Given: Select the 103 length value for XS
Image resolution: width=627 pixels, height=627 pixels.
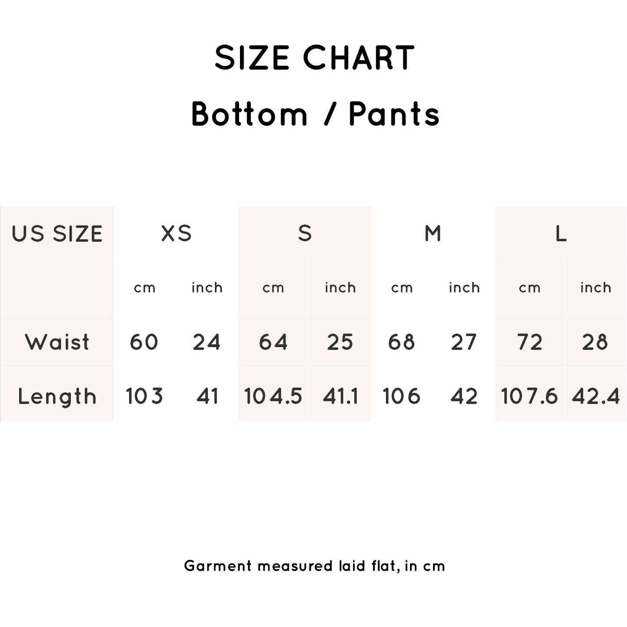Looking at the screenshot, I should 144,396.
